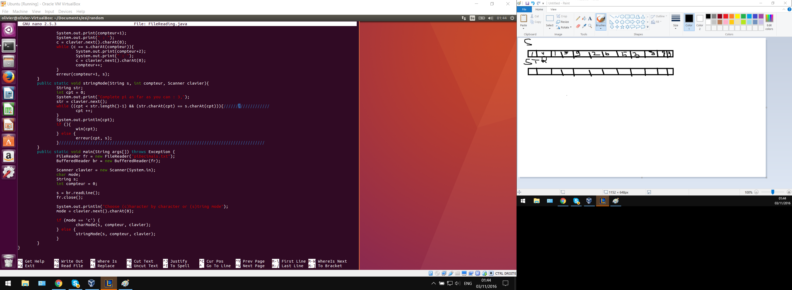This screenshot has height=290, width=792.
Task: Open the Paint File menu
Action: click(524, 9)
